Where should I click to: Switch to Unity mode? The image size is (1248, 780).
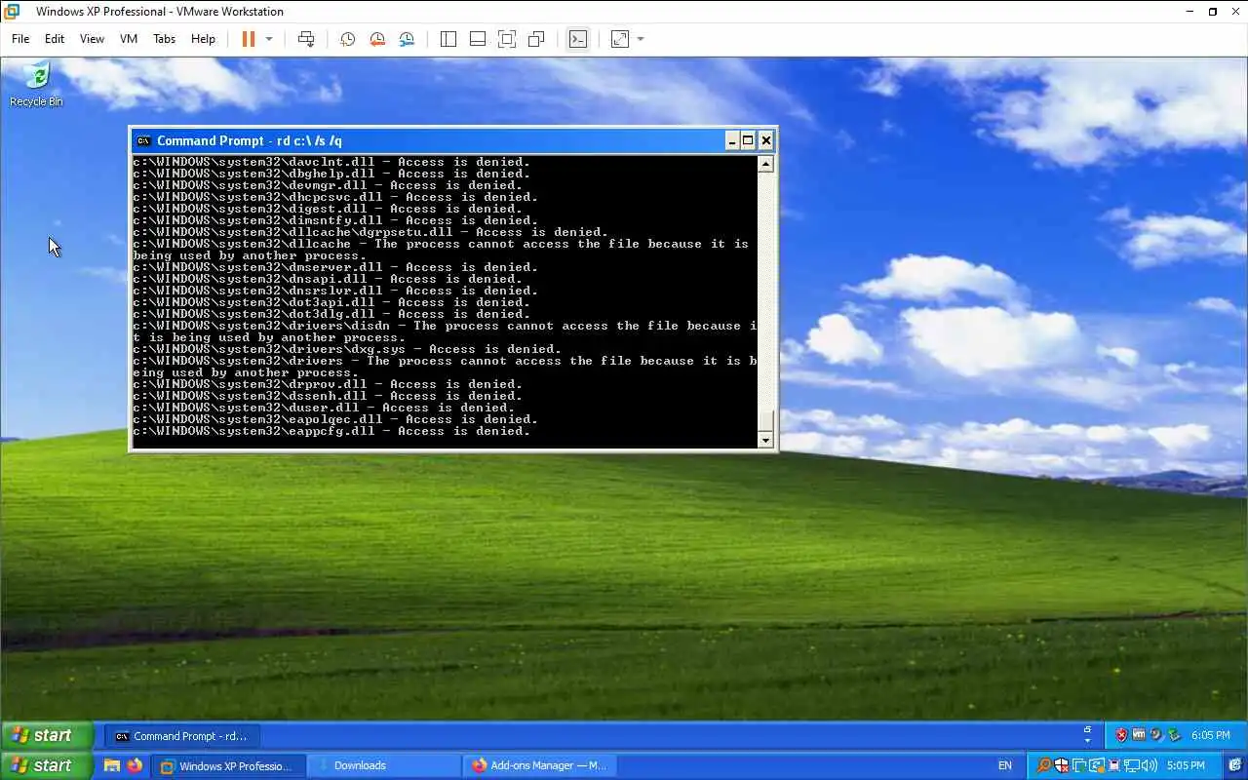coord(536,39)
